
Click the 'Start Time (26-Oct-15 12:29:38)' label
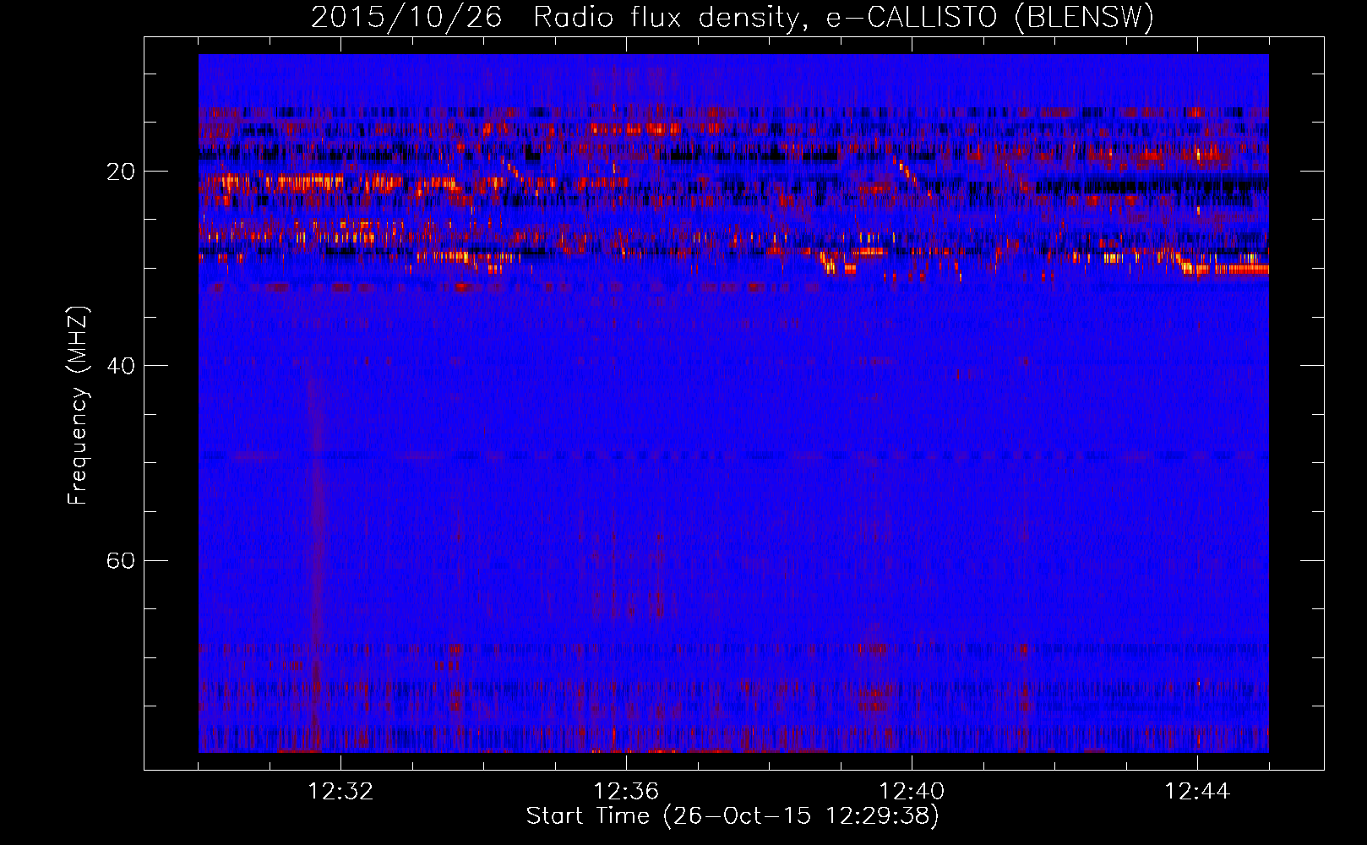733,816
